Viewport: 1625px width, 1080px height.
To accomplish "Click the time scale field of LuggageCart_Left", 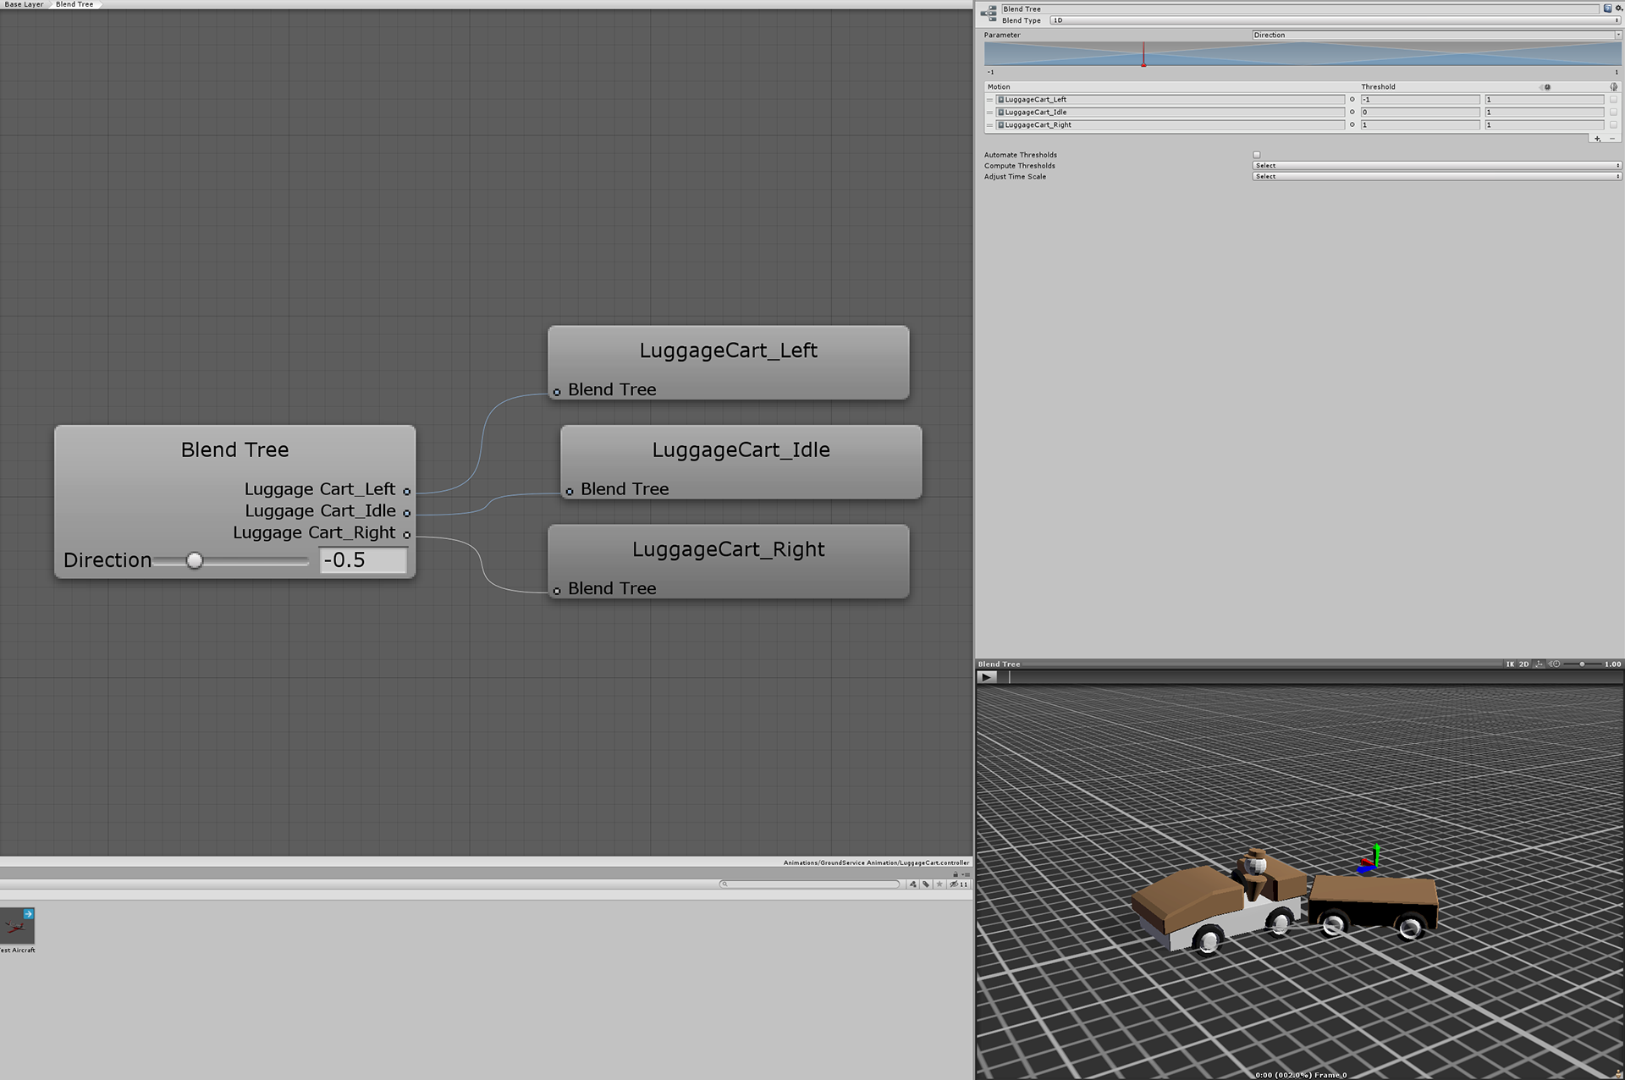I will 1545,100.
